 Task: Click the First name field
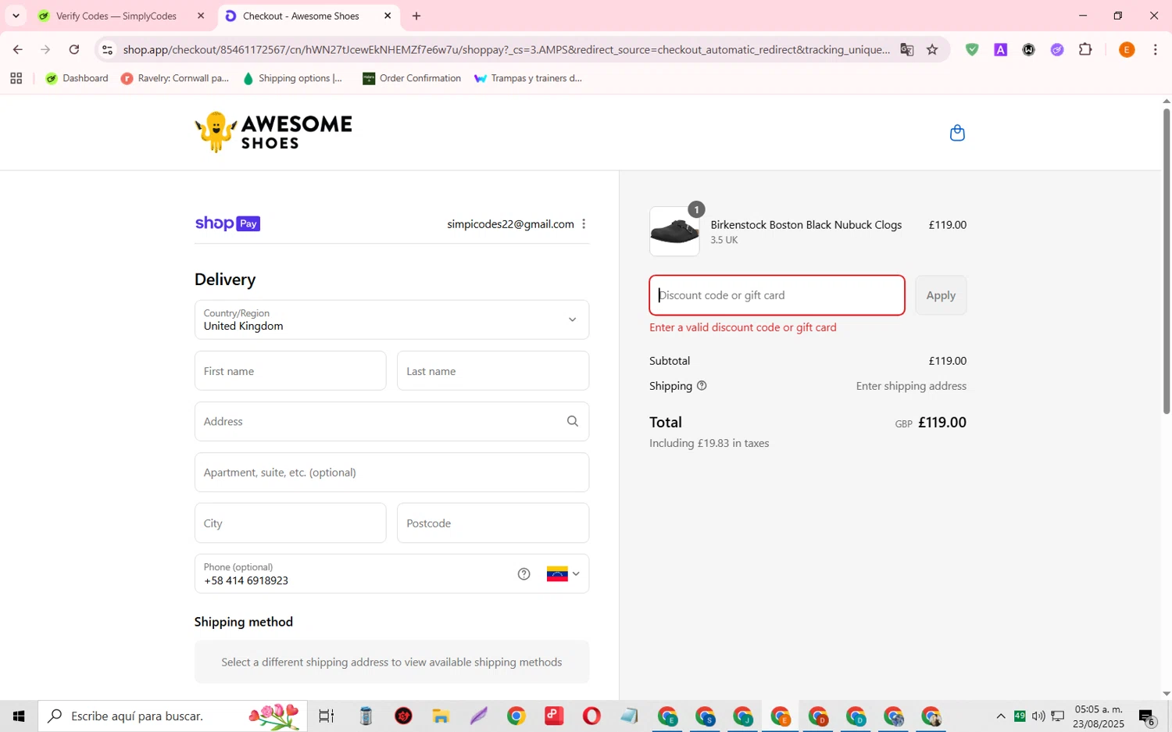tap(290, 371)
